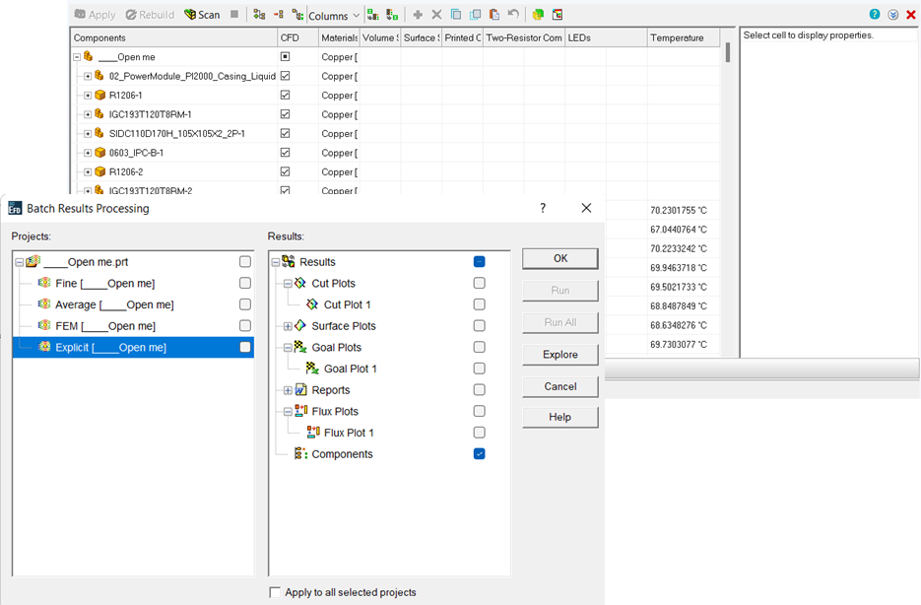Collapse the Results root node

[x=276, y=262]
